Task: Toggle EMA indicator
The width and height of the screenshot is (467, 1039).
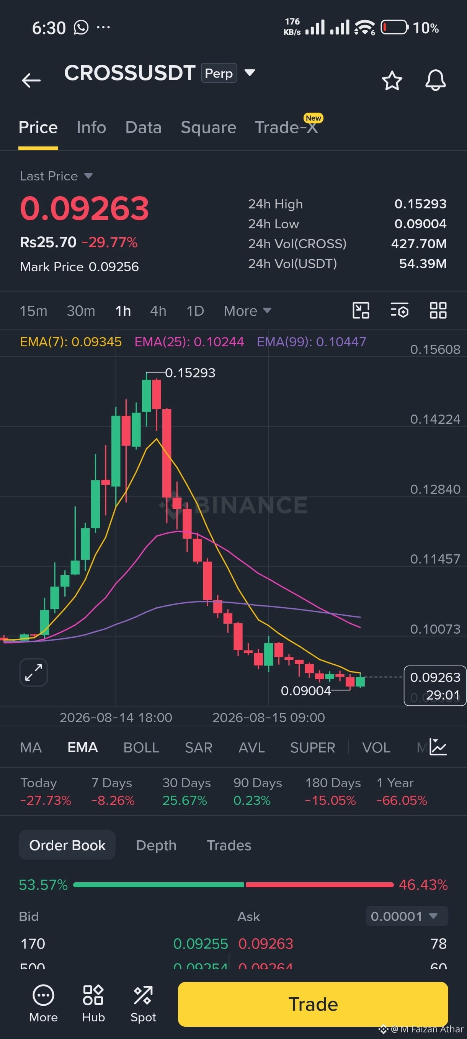Action: click(83, 747)
